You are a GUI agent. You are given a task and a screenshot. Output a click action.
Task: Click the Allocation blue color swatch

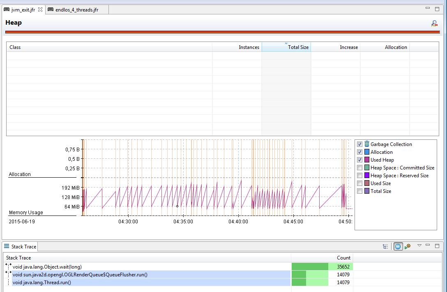tap(367, 152)
